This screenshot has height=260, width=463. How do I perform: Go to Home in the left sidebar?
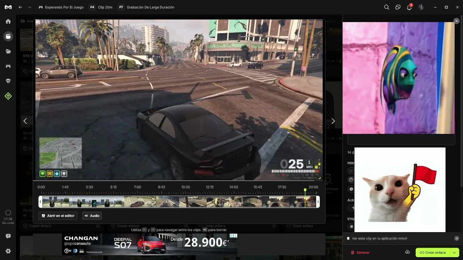pyautogui.click(x=8, y=21)
